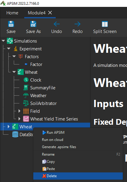Click the Copy icon in context menu
The width and height of the screenshot is (127, 182).
click(44, 162)
